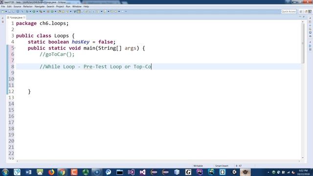Minimize the editor area
Image resolution: width=313 pixels, height=176 pixels.
coord(300,17)
